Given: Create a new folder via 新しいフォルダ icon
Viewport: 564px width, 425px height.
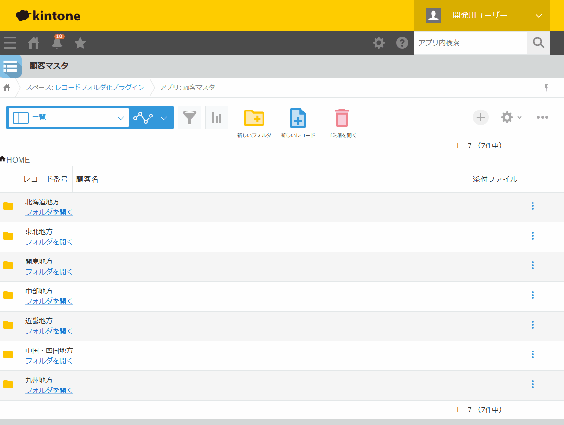Looking at the screenshot, I should coord(254,117).
